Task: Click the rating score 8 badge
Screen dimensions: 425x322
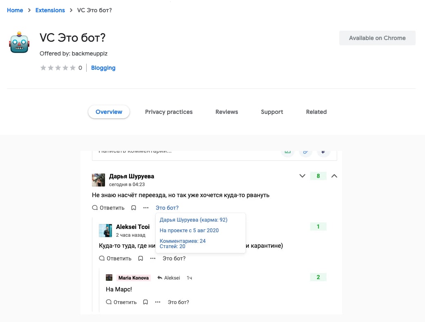Action: tap(318, 176)
